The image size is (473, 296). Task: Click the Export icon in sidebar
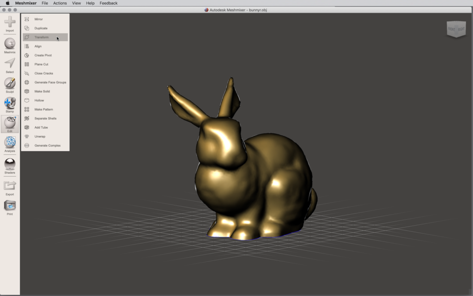(x=10, y=186)
